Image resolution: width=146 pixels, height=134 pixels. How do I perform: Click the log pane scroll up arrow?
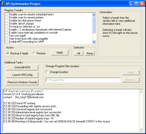pyautogui.click(x=141, y=91)
